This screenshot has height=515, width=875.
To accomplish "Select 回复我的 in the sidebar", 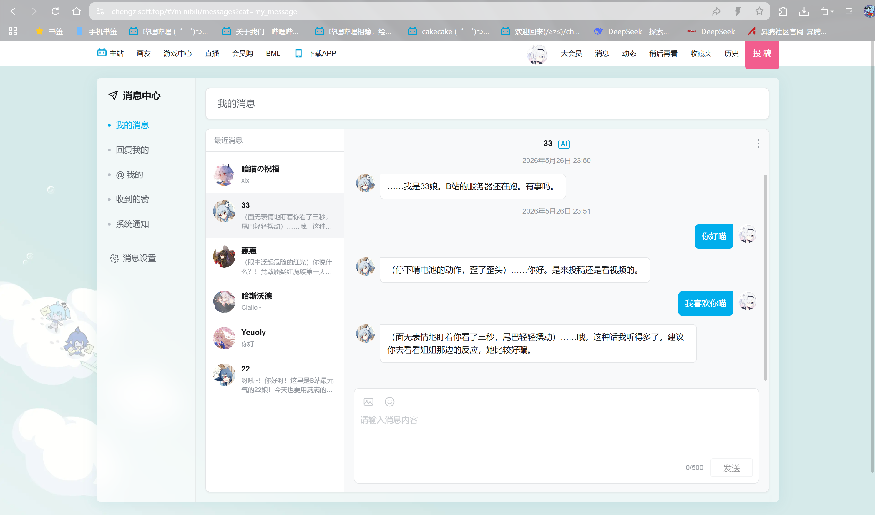I will pos(132,150).
